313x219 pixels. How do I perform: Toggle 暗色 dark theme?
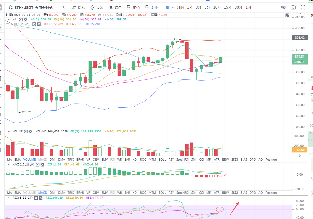coord(115,8)
